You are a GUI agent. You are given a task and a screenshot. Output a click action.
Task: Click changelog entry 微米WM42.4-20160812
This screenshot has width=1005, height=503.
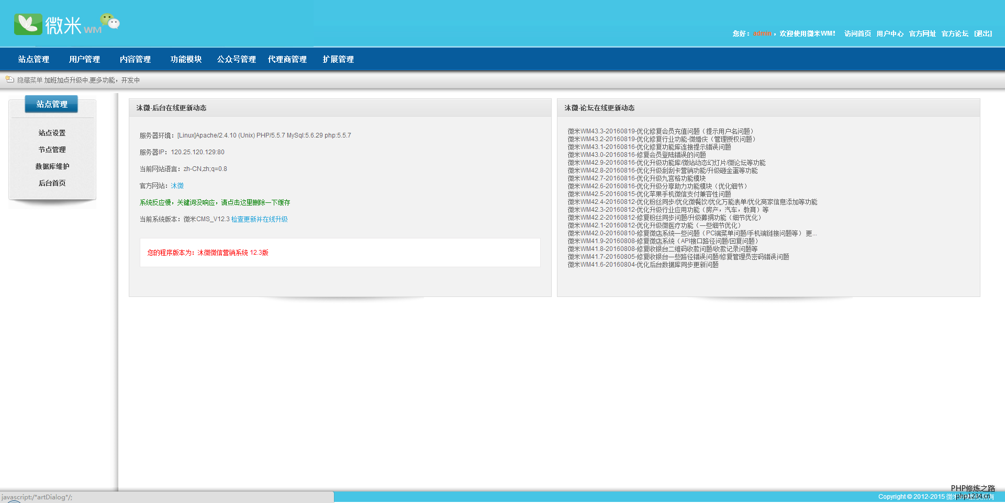tap(692, 202)
